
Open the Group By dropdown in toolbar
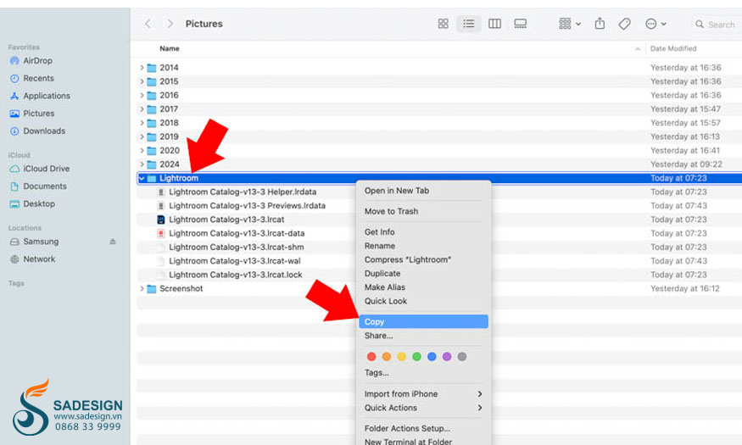click(570, 24)
